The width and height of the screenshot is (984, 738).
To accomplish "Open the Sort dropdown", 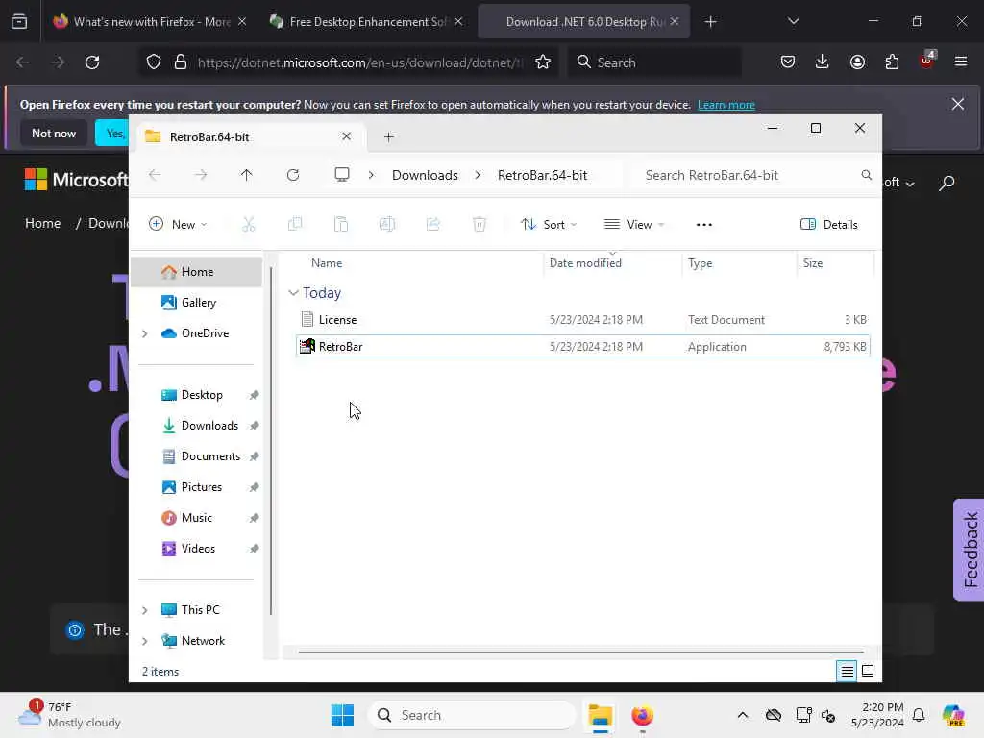I will click(549, 224).
